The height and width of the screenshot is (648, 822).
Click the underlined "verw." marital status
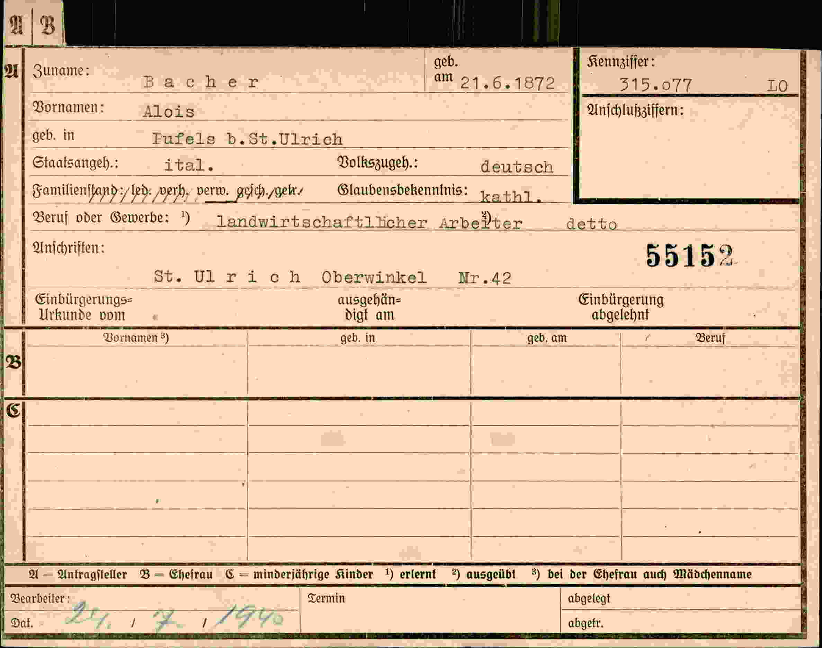coord(213,190)
